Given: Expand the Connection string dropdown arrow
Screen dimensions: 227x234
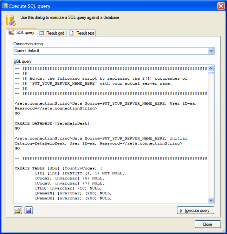Looking at the screenshot, I should click(211, 51).
